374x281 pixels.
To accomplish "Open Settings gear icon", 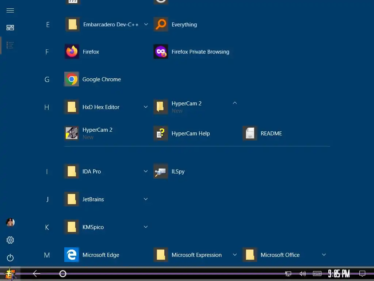I will (10, 240).
